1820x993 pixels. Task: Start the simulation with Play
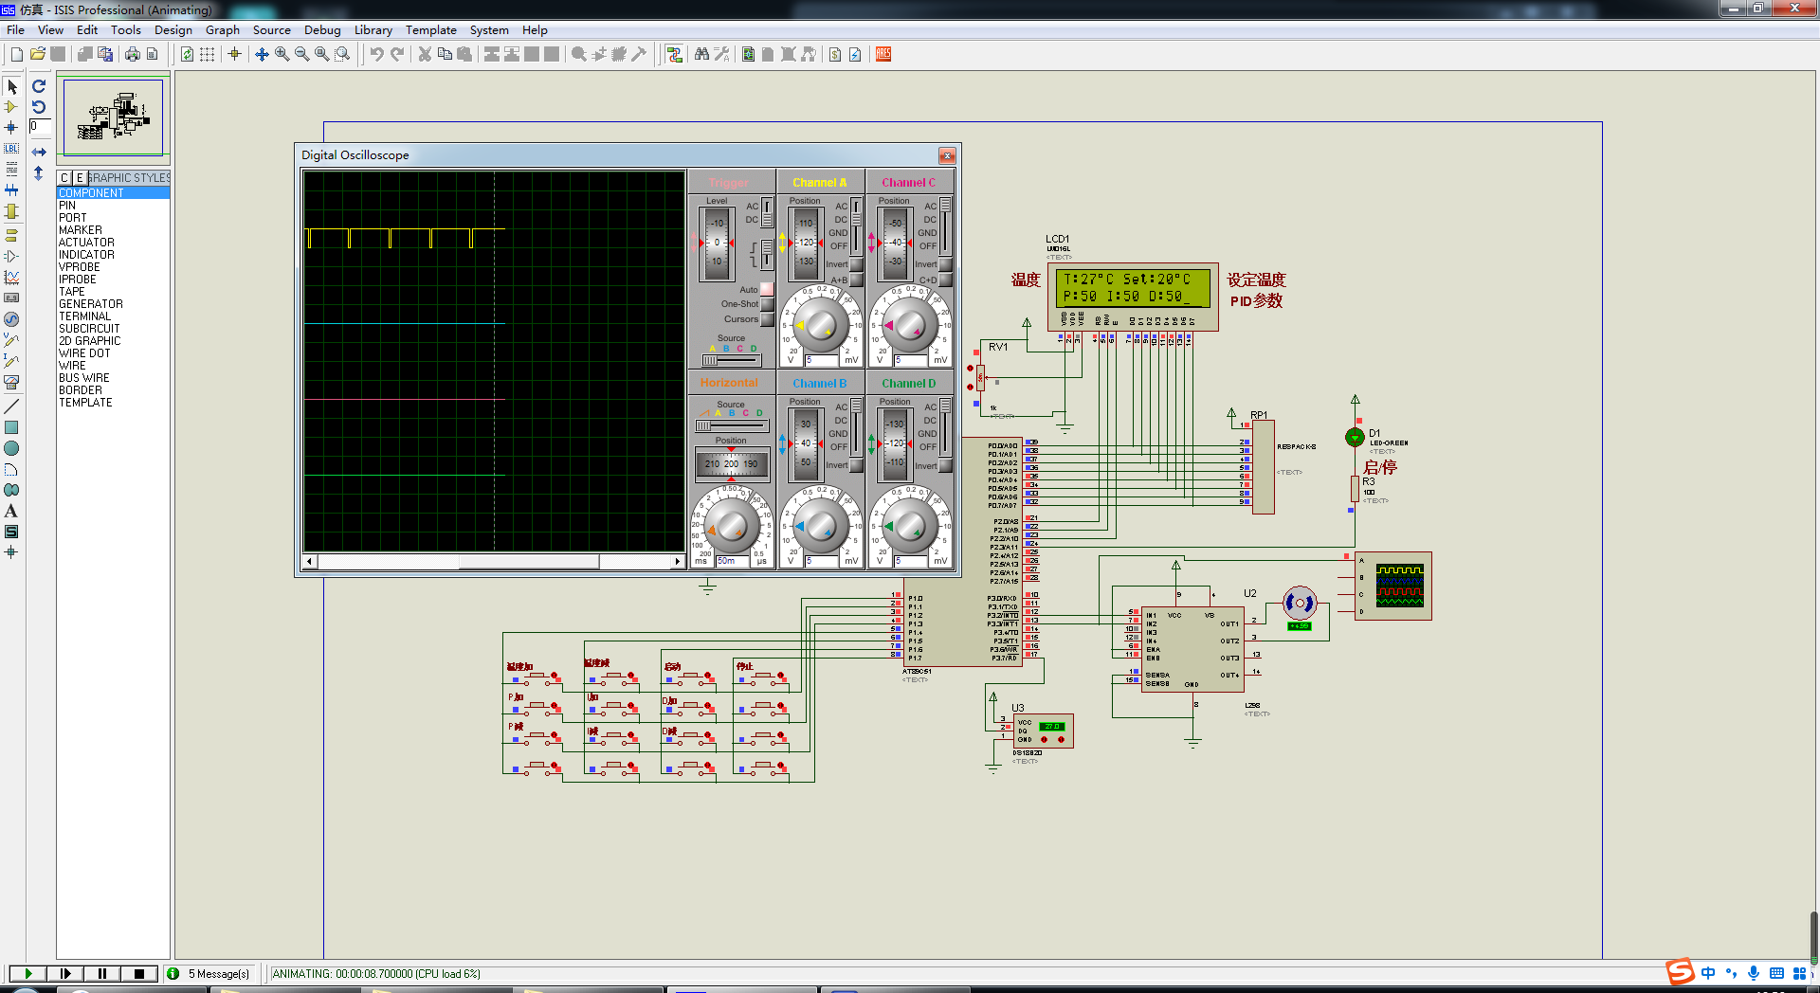28,974
